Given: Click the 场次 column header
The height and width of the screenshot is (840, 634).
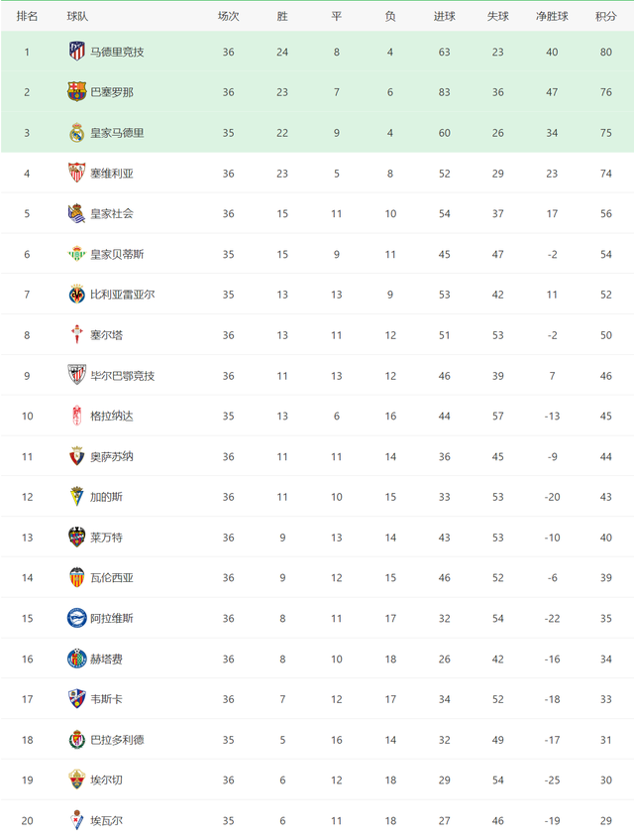Looking at the screenshot, I should (229, 17).
